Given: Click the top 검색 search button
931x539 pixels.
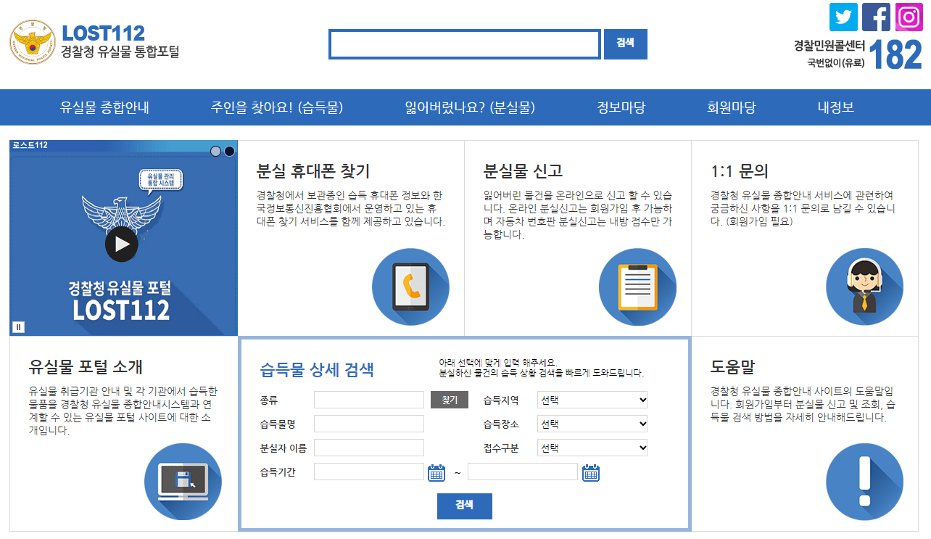Looking at the screenshot, I should [x=626, y=44].
